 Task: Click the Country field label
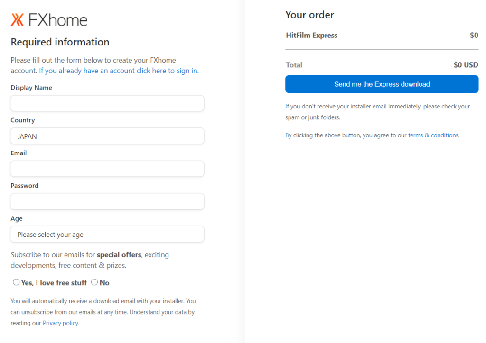23,120
